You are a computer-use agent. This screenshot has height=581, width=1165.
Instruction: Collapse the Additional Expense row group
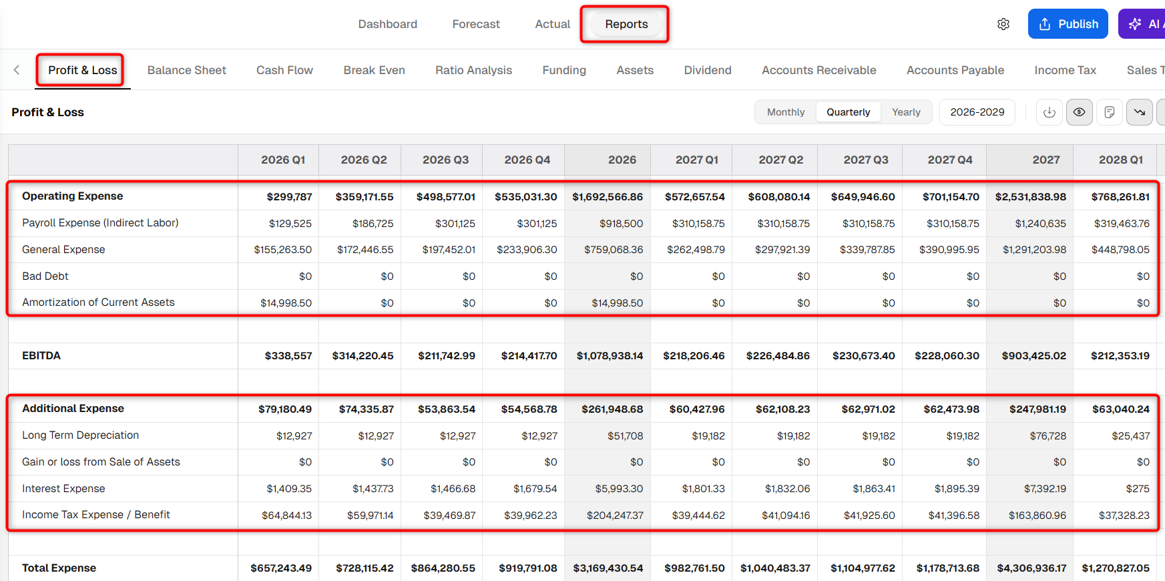pos(73,408)
